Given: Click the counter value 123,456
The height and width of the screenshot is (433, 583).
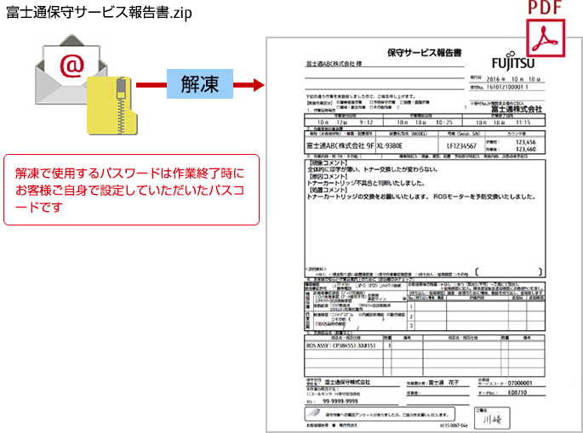Looking at the screenshot, I should tap(526, 142).
